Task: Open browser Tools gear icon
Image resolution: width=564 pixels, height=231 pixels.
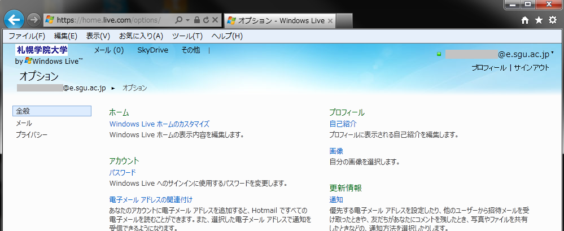Action: [553, 20]
